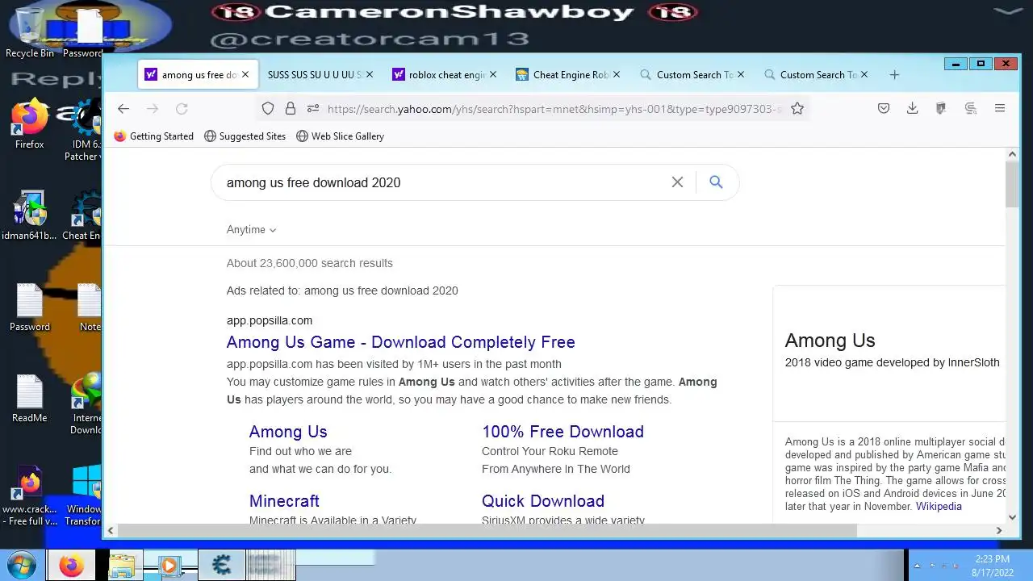Click the 'app.popsilla.com' domain text
The height and width of the screenshot is (581, 1033).
click(x=270, y=320)
